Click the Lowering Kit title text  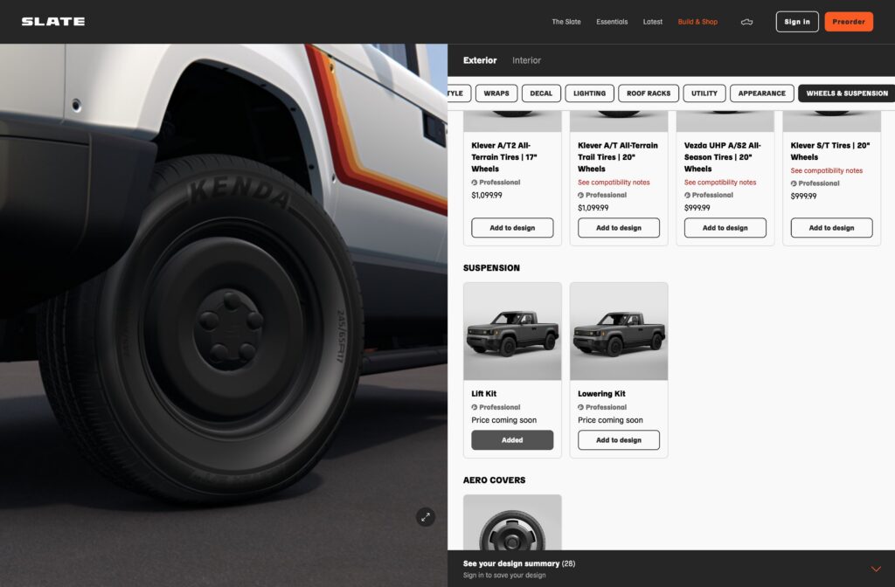[x=601, y=394]
